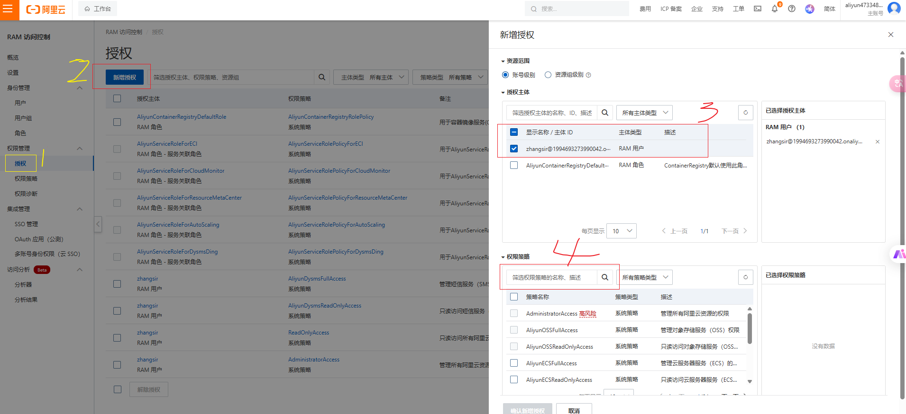Open the help question mark icon
This screenshot has height=414, width=906.
(792, 9)
